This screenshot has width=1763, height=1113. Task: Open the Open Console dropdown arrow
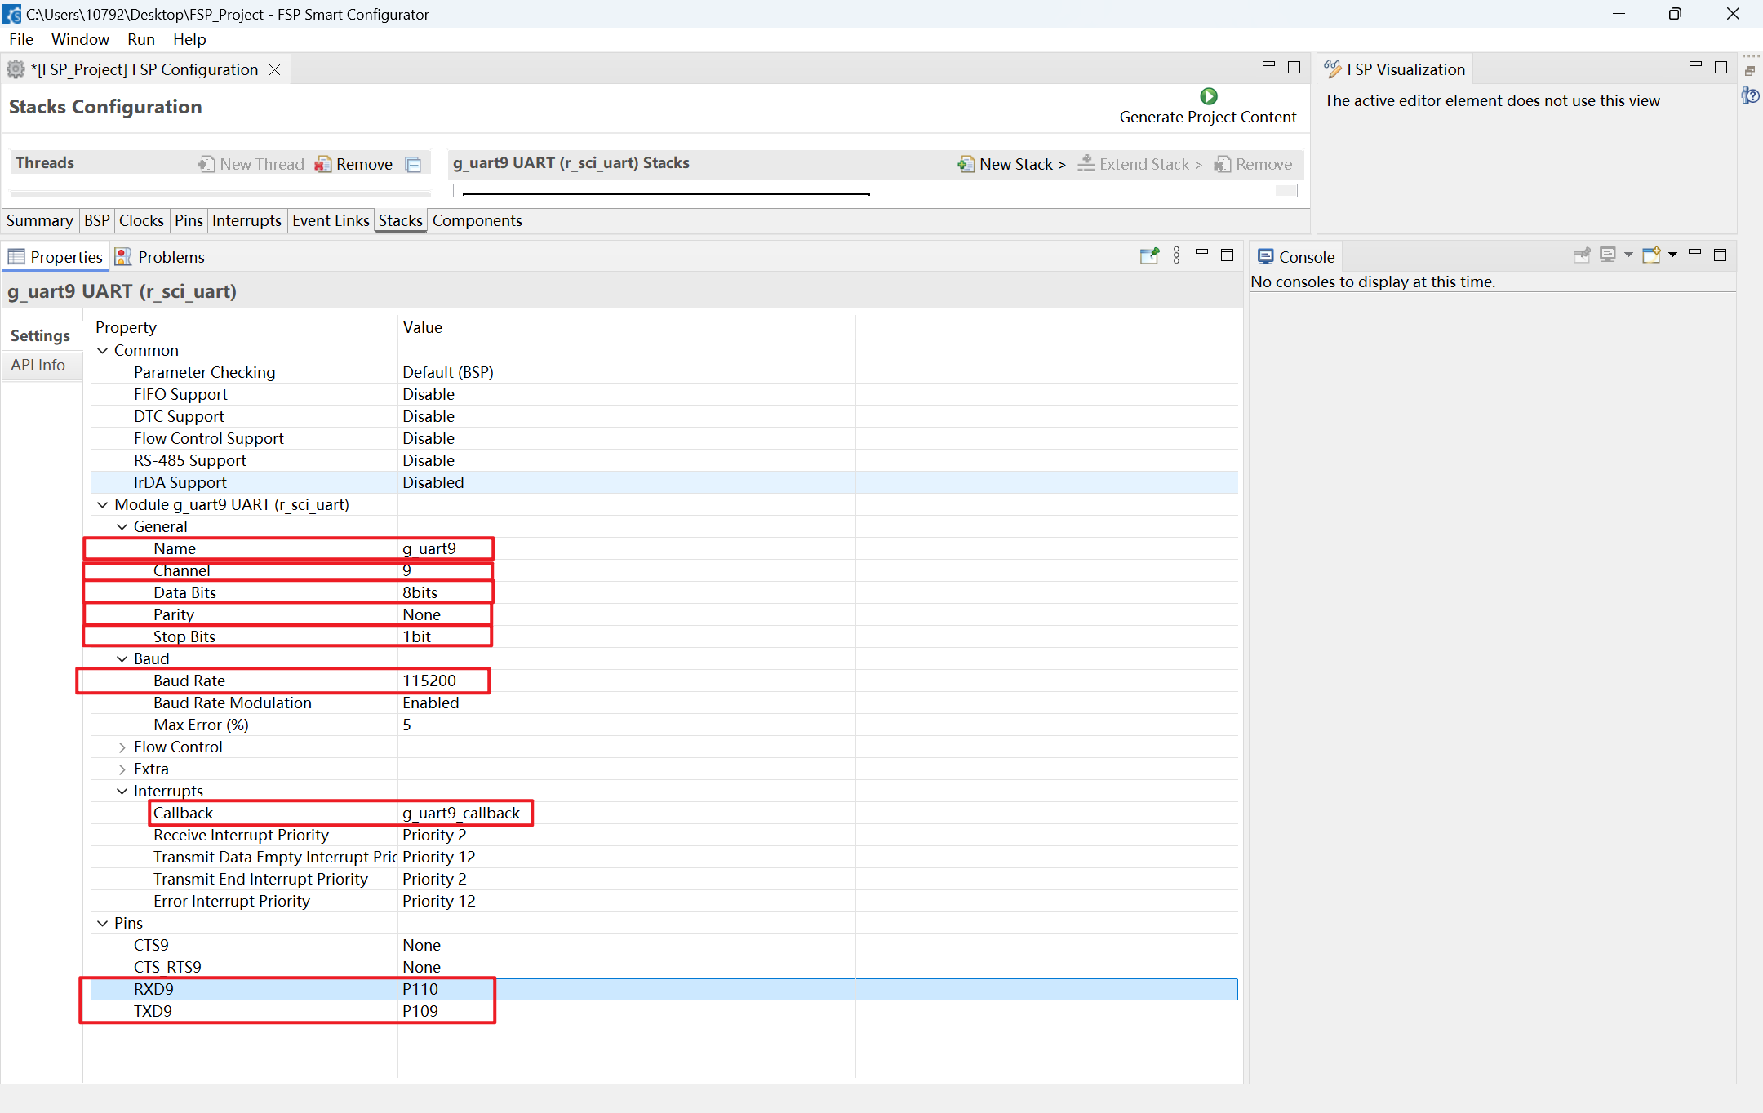[x=1672, y=255]
